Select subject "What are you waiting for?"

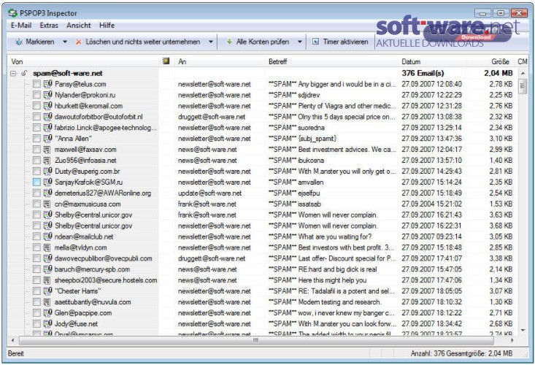click(x=335, y=237)
